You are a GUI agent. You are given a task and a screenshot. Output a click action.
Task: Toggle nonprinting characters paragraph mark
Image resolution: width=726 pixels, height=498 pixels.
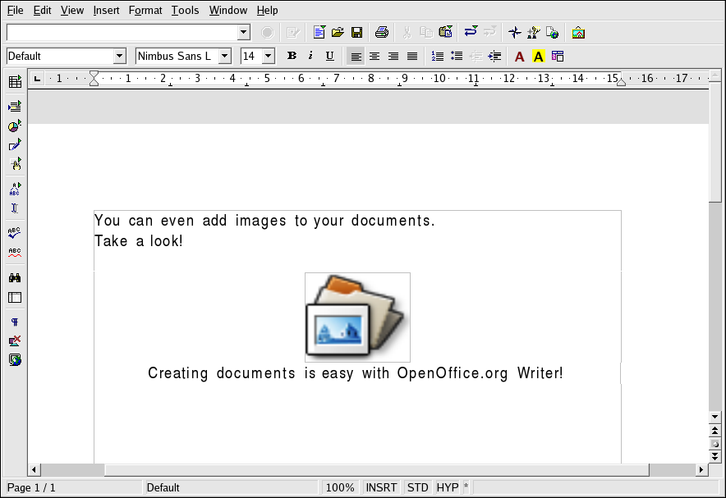15,322
